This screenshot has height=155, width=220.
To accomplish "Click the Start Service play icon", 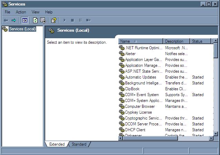I will tap(64, 20).
